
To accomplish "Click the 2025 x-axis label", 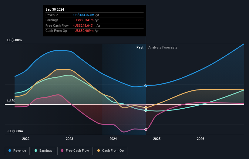I will coord(157,139).
